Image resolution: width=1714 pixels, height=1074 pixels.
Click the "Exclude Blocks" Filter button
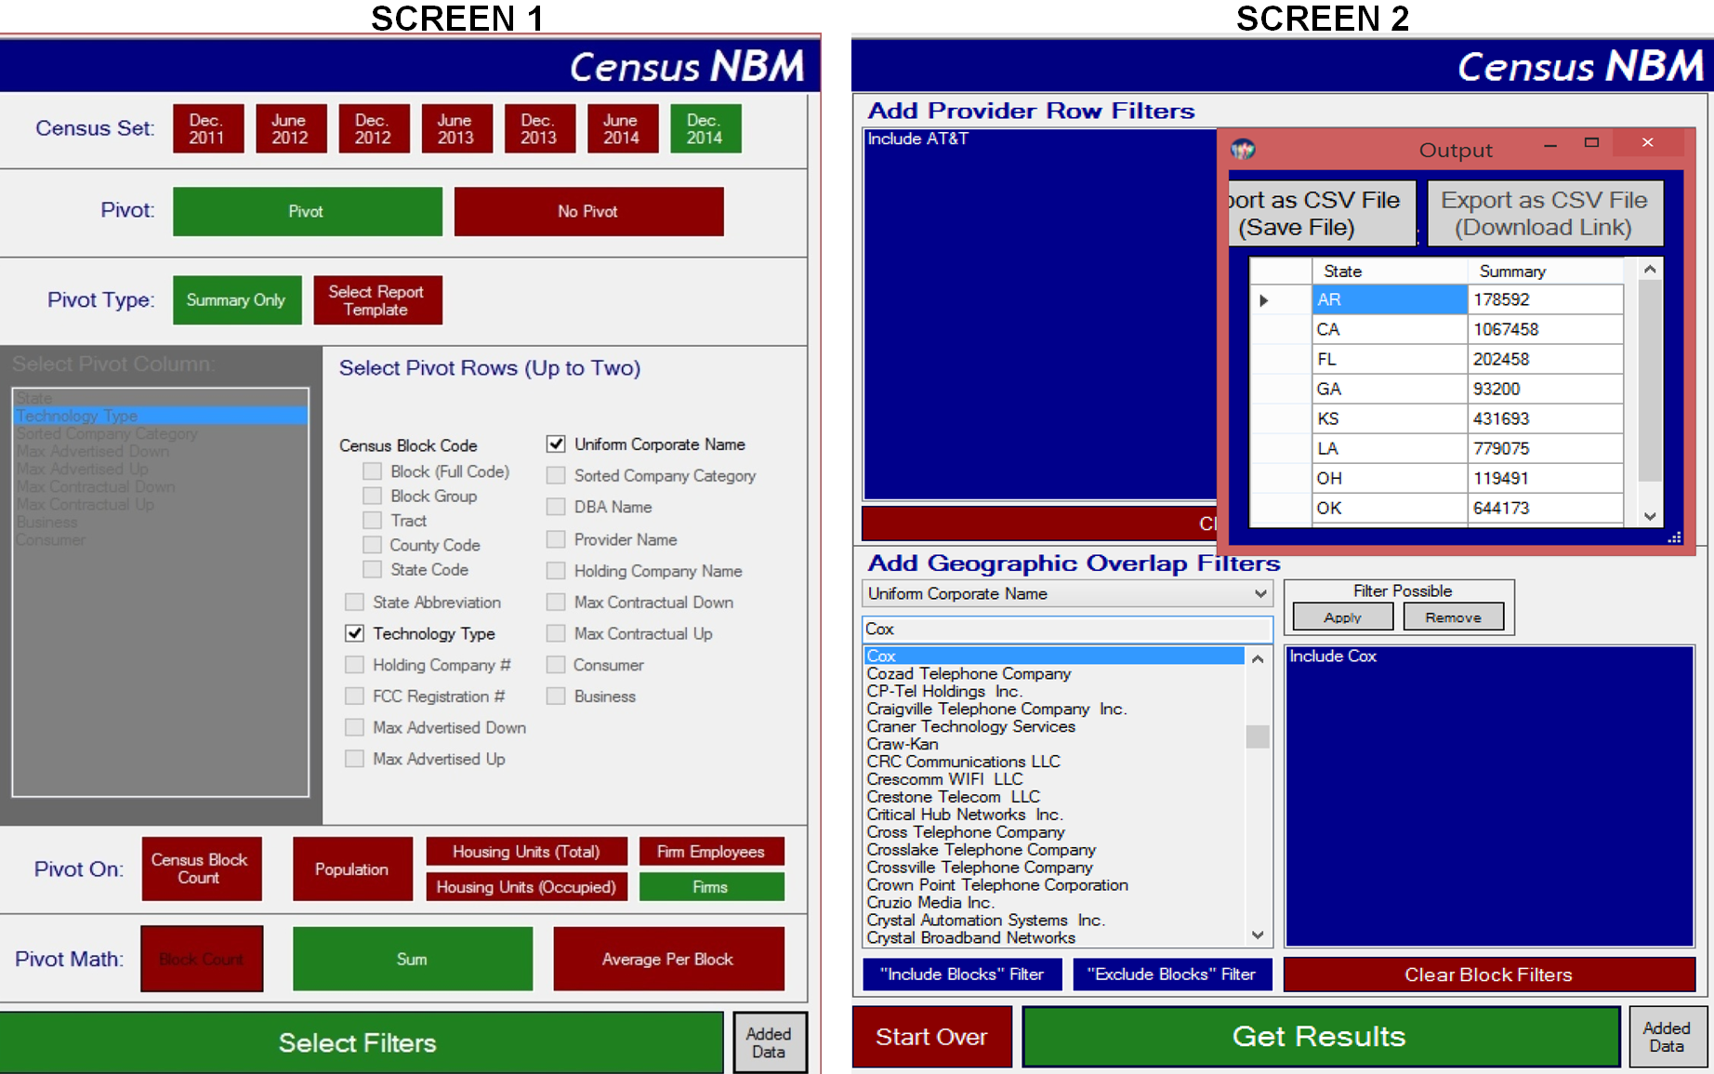pos(1172,974)
